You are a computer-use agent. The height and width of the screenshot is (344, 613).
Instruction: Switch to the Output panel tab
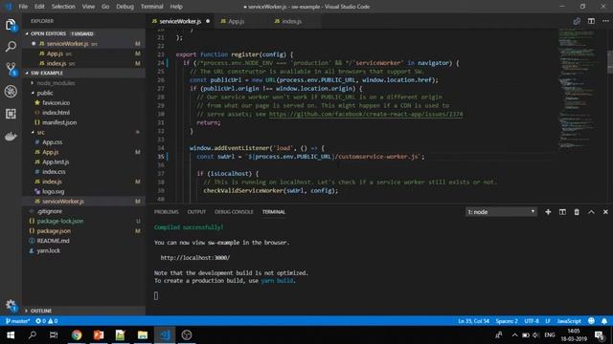[196, 212]
